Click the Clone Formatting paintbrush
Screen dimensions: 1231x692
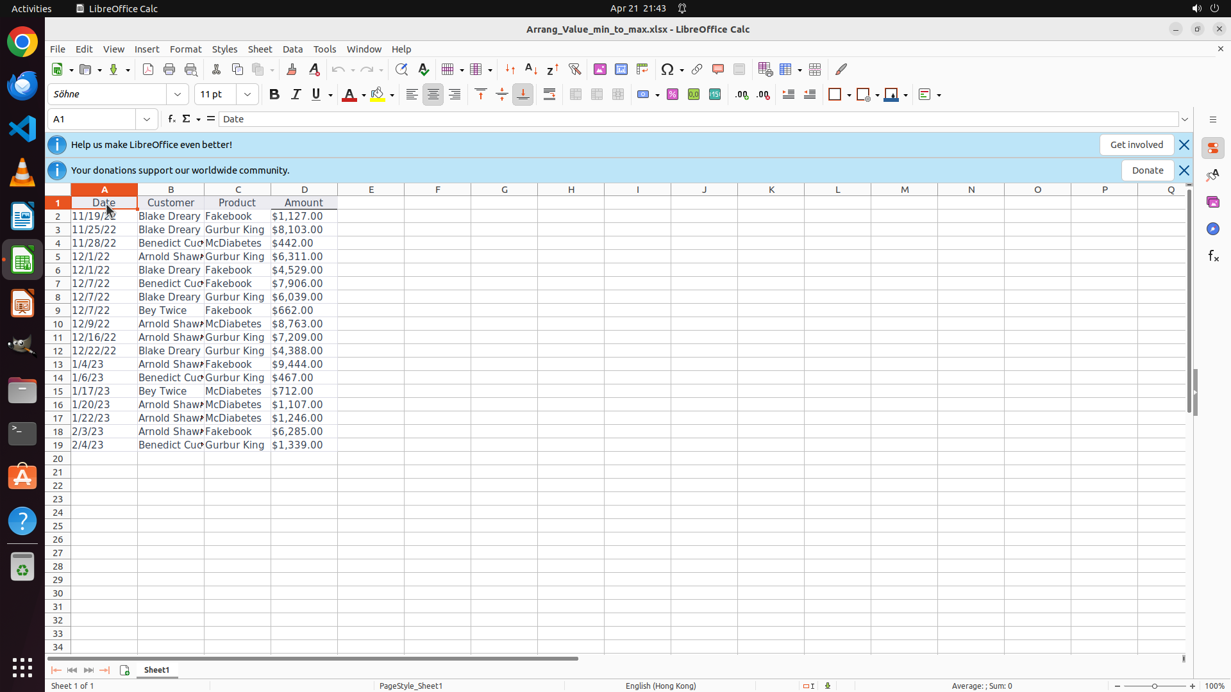pos(292,69)
